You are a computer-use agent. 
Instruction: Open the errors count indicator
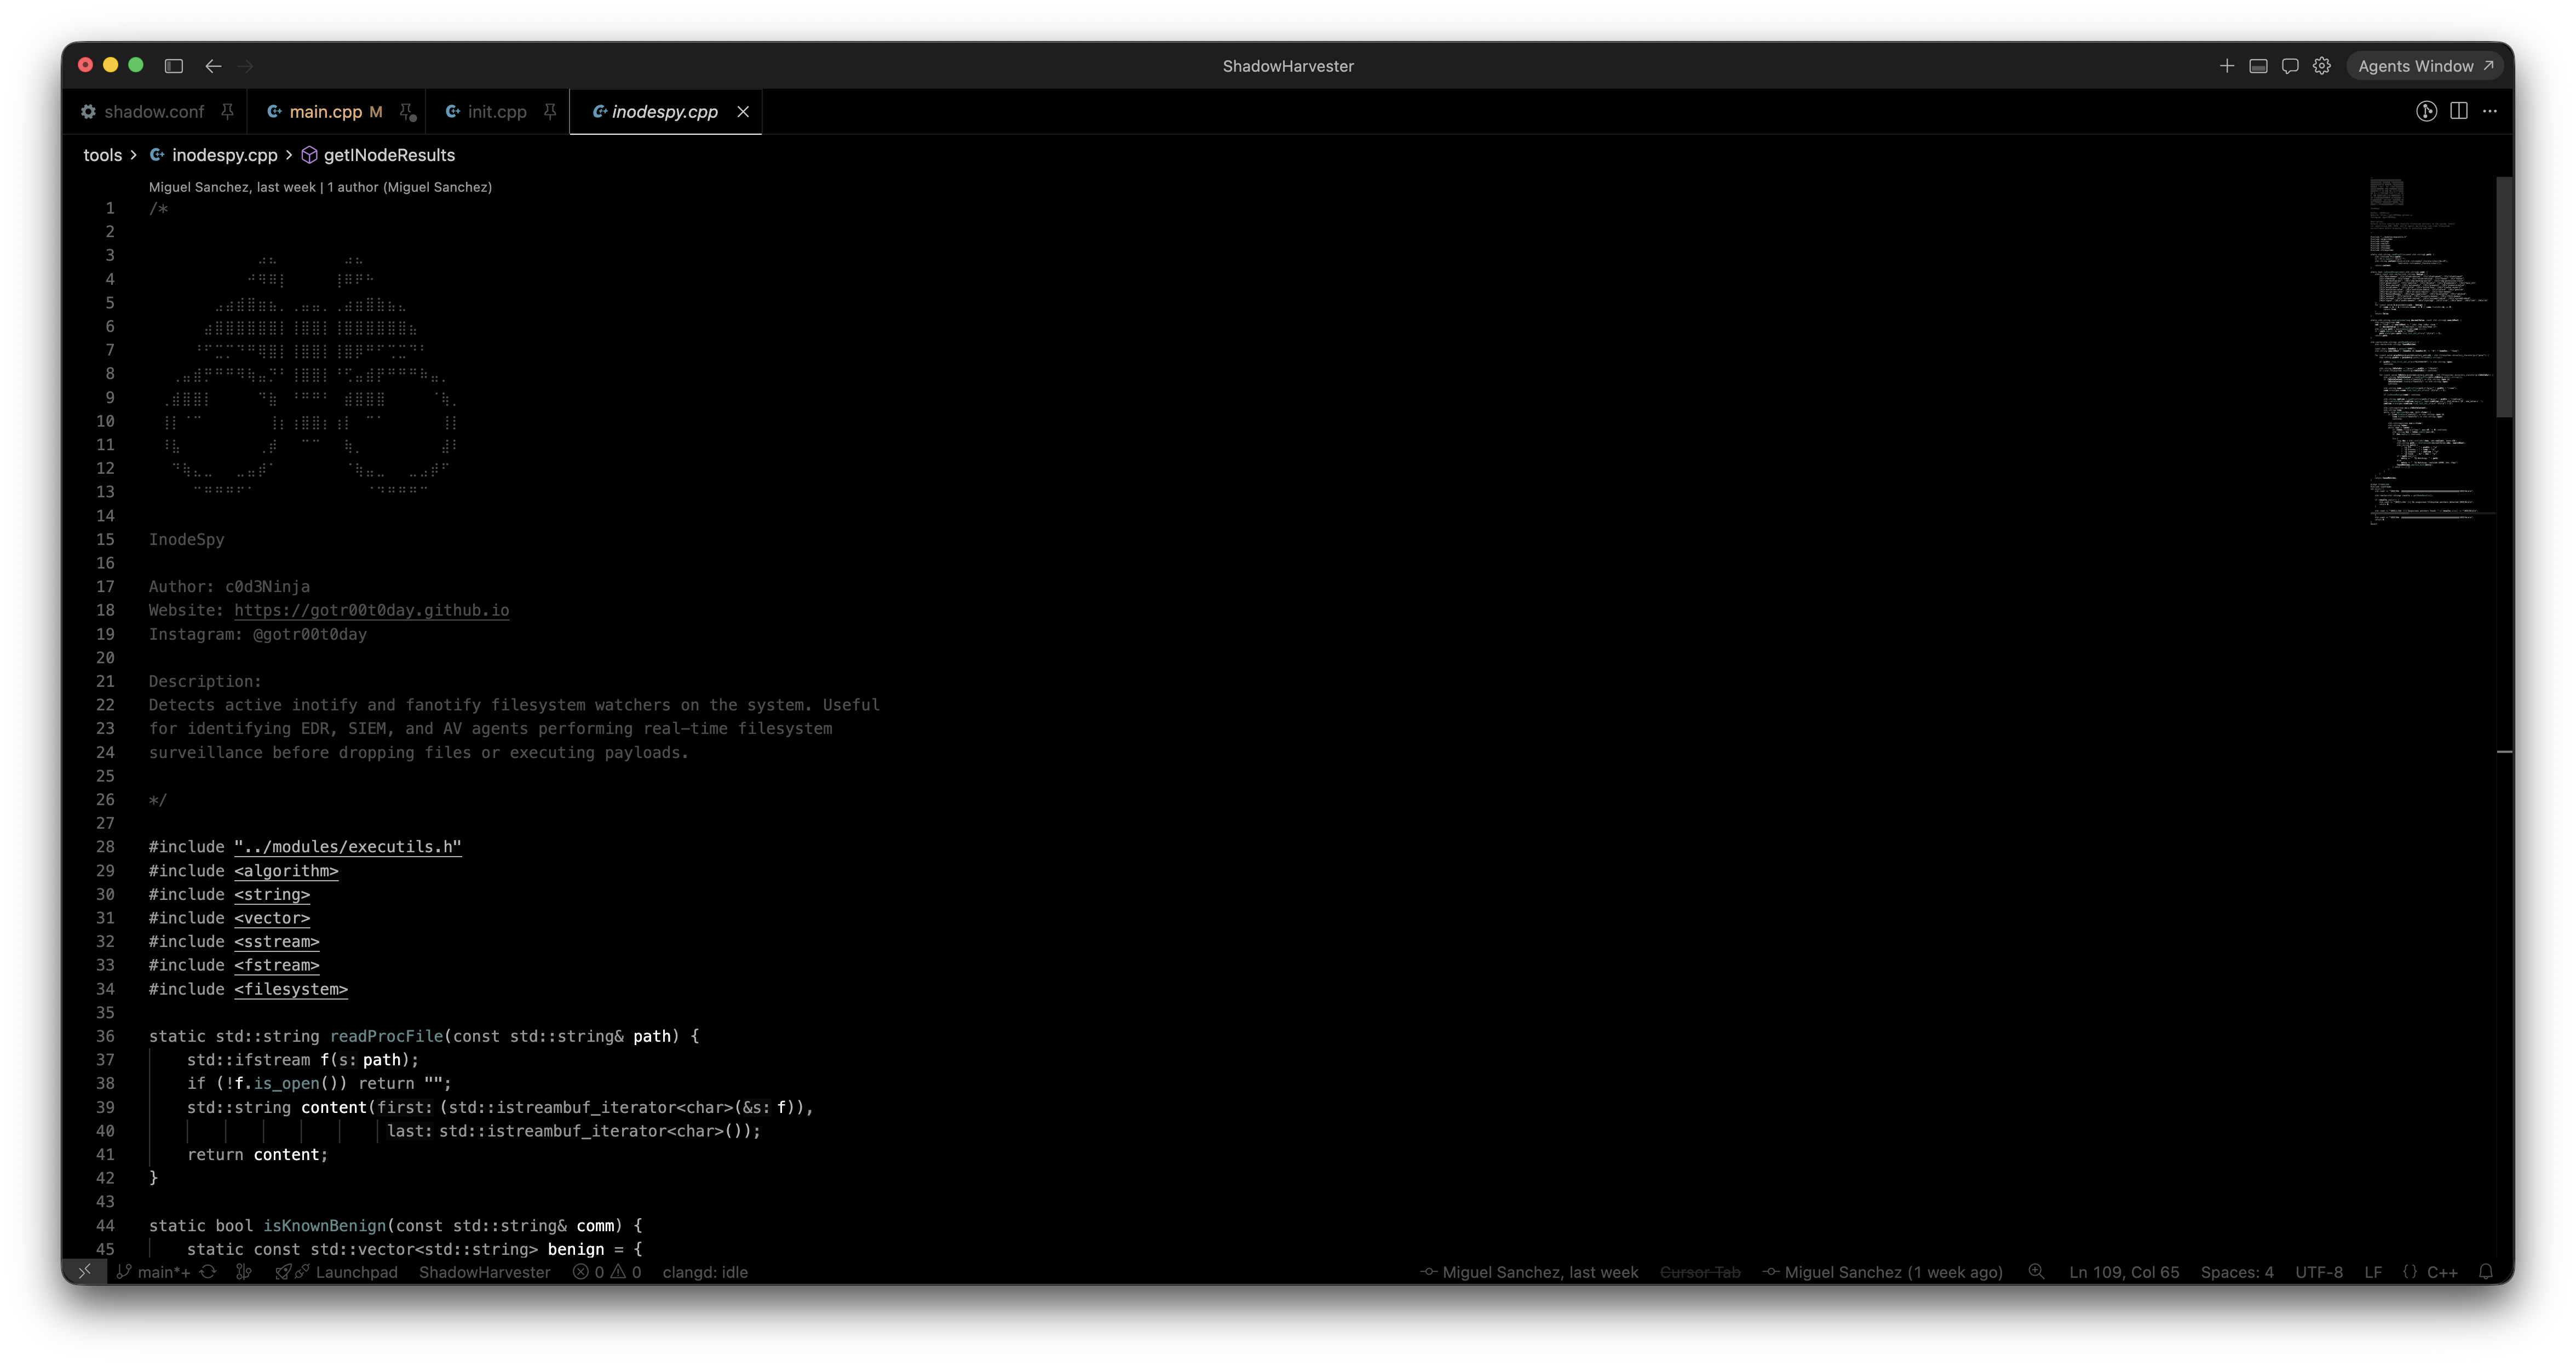(589, 1272)
